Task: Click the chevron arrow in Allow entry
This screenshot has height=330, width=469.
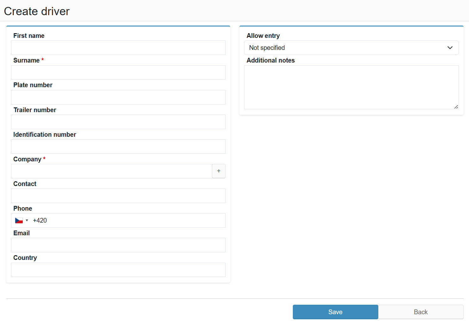Action: (x=450, y=48)
